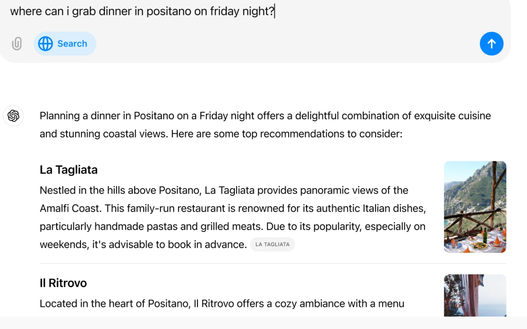Image resolution: width=527 pixels, height=329 pixels.
Task: Send the message with the blue arrow button
Action: coord(491,44)
